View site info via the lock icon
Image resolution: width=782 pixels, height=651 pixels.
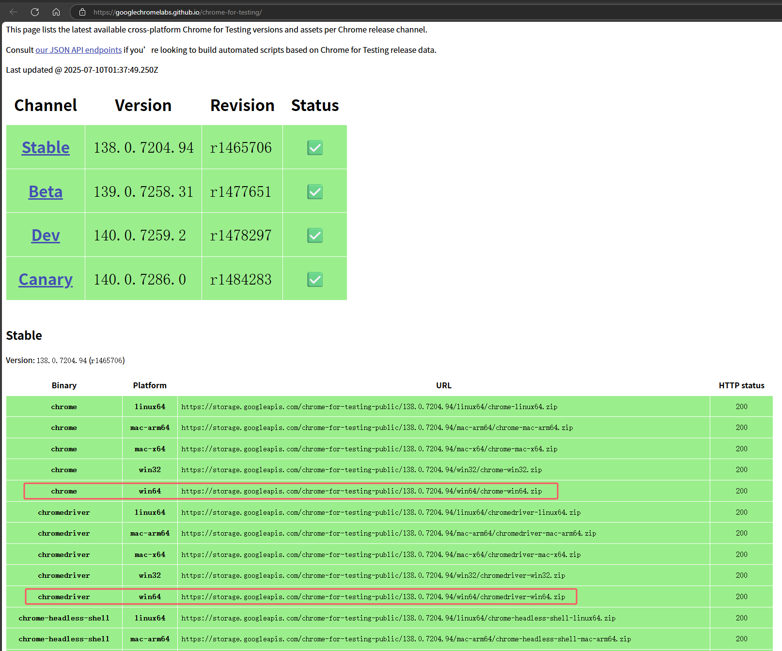tap(82, 12)
